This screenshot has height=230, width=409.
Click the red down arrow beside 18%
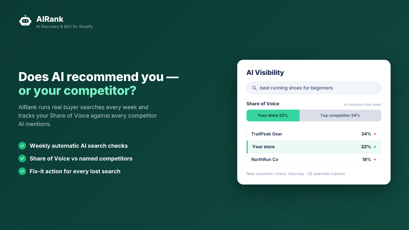pyautogui.click(x=375, y=160)
